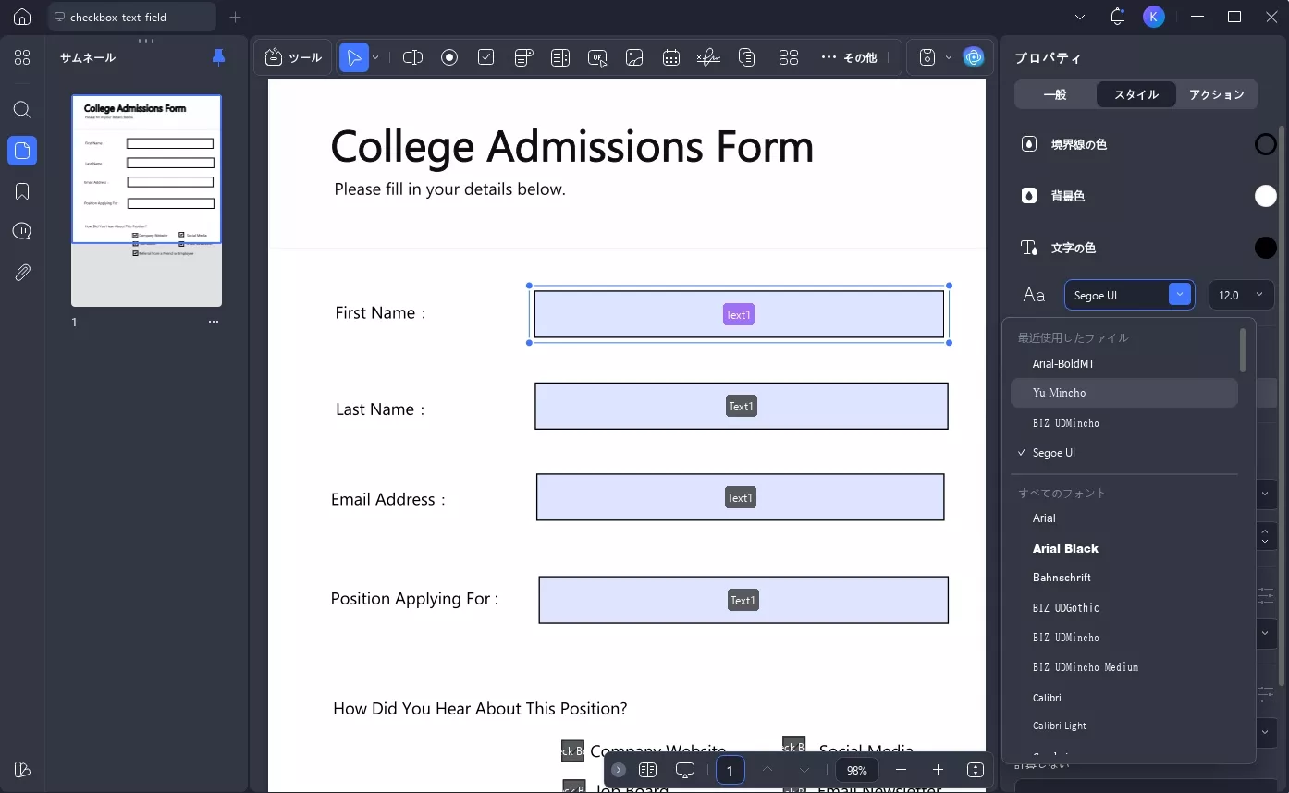Open the user account avatar K
Viewport: 1289px width, 793px height.
click(x=1153, y=17)
